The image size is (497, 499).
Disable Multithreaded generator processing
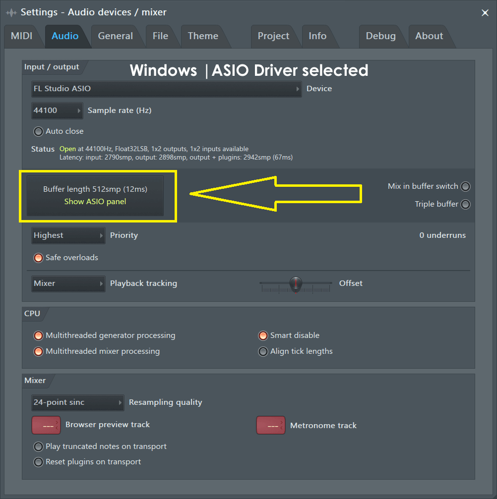[x=38, y=335]
